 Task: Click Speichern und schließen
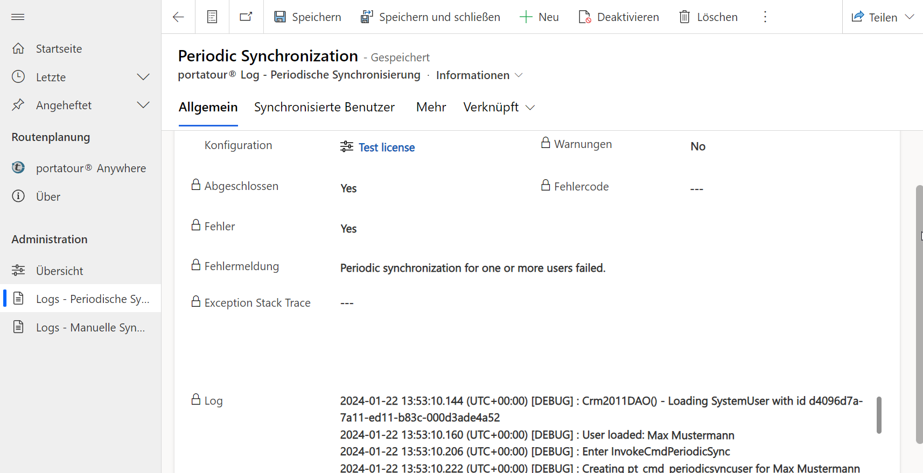430,17
